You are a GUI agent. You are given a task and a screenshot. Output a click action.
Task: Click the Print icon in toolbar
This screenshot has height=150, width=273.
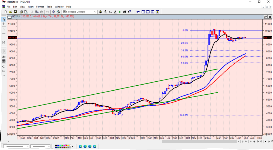21,12
